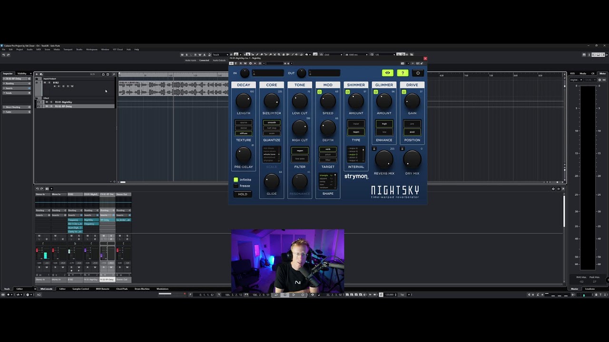Open the Project menu
Screen dimensions: 609x342
[20, 49]
